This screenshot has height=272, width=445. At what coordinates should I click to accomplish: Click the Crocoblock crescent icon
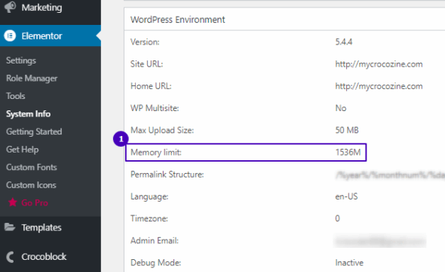[x=11, y=257]
